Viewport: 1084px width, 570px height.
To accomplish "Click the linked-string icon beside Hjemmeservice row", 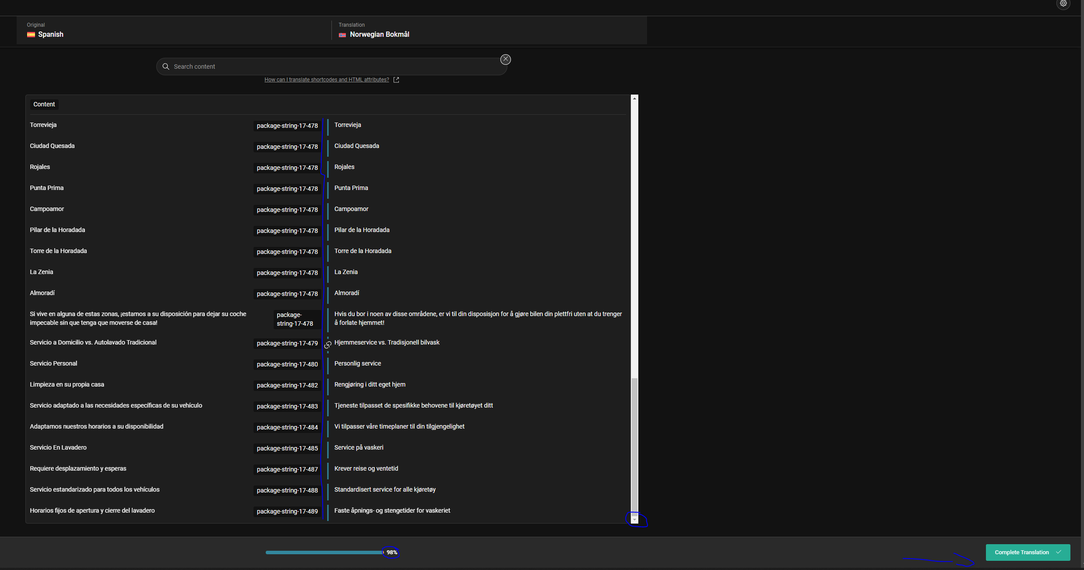I will [327, 345].
